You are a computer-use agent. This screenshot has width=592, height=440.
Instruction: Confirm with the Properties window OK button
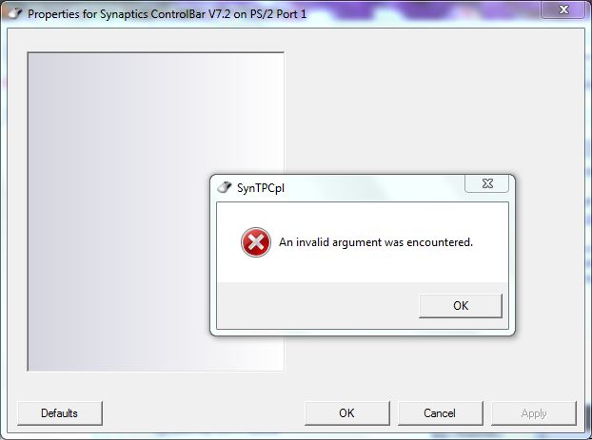click(347, 413)
